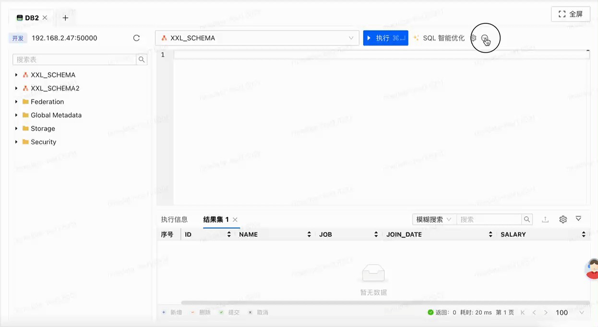Click the green success status icon

coord(431,312)
